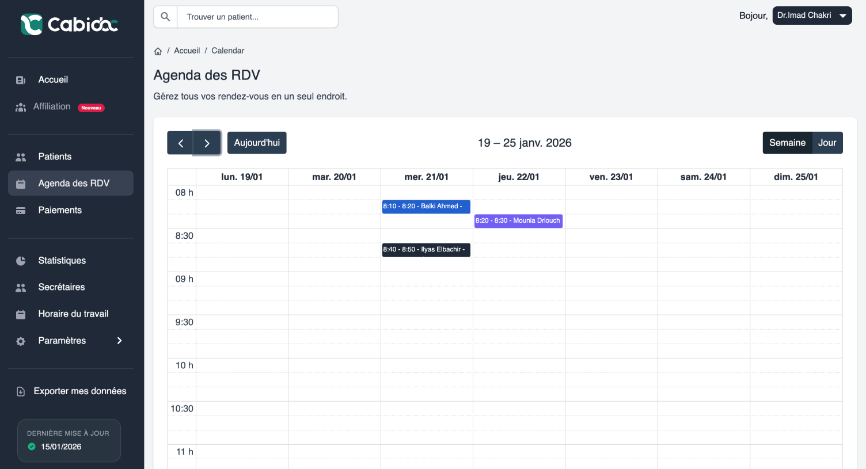Viewport: 866px width, 469px height.
Task: Expand the Paramètres submenu chevron
Action: 119,341
